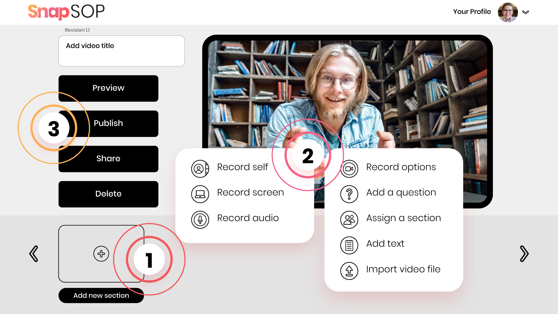Viewport: 558px width, 314px height.
Task: Select the Record screen laptop icon
Action: click(x=200, y=194)
